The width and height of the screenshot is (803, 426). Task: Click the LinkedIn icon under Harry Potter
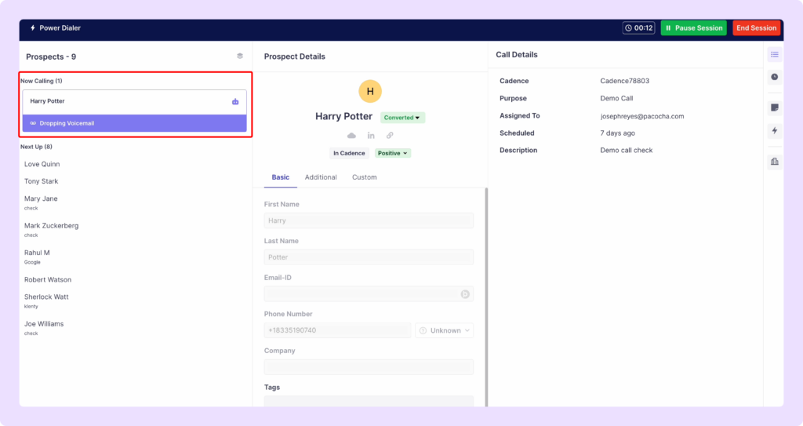pyautogui.click(x=371, y=136)
